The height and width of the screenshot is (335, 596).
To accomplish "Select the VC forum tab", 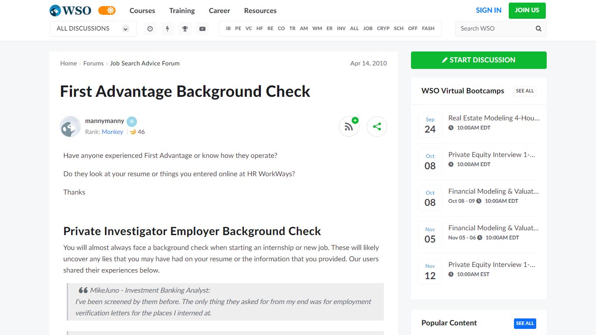I will tap(249, 28).
